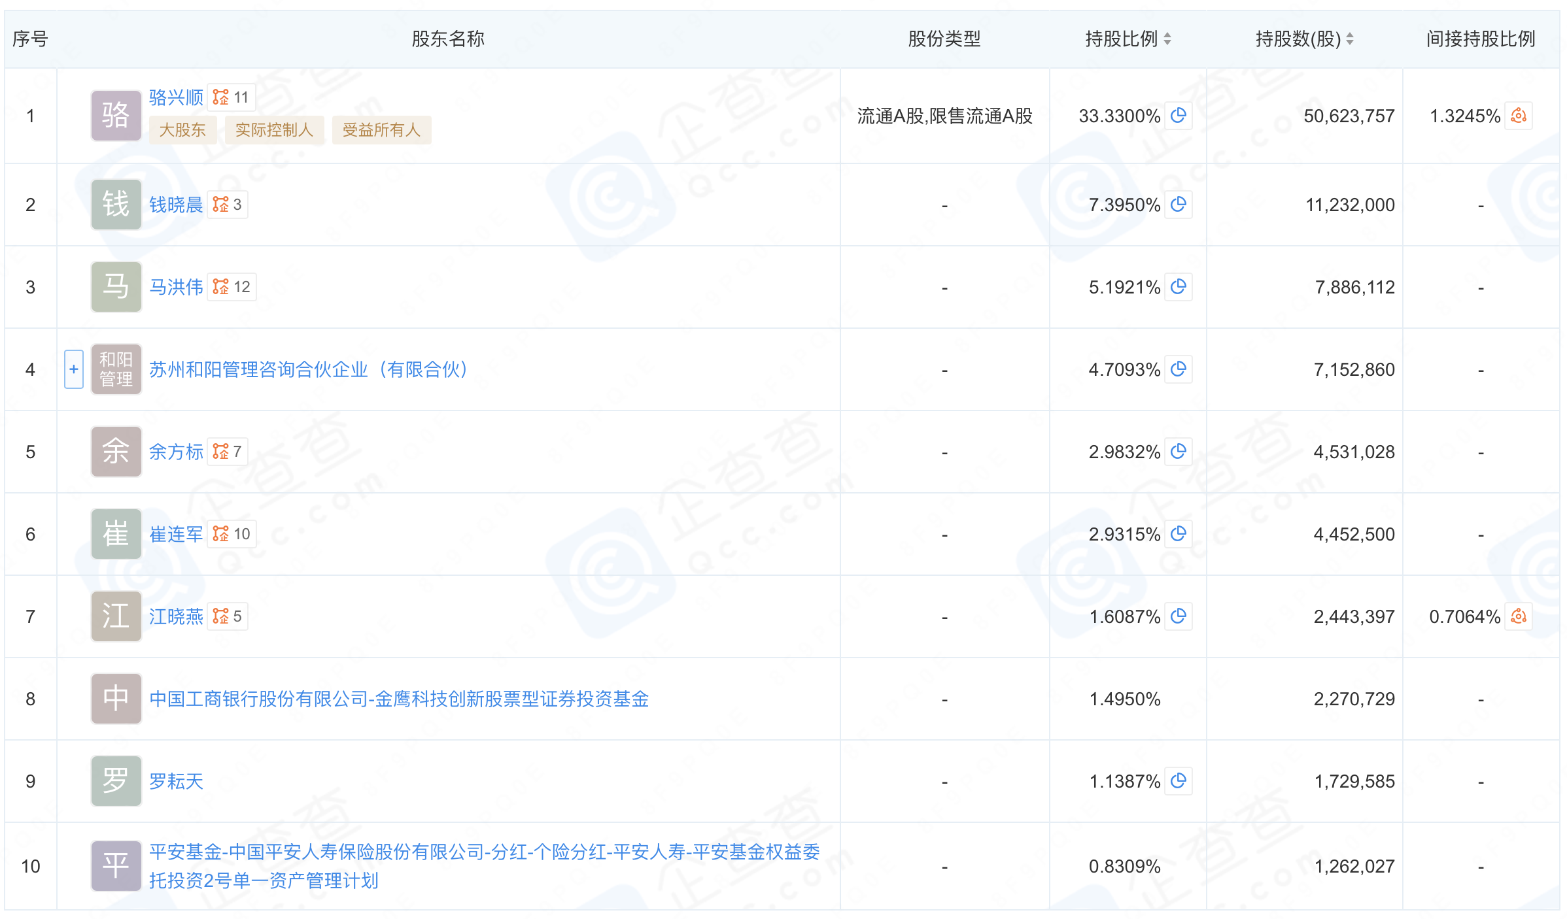Click the 受益所有人 tag

click(x=381, y=130)
